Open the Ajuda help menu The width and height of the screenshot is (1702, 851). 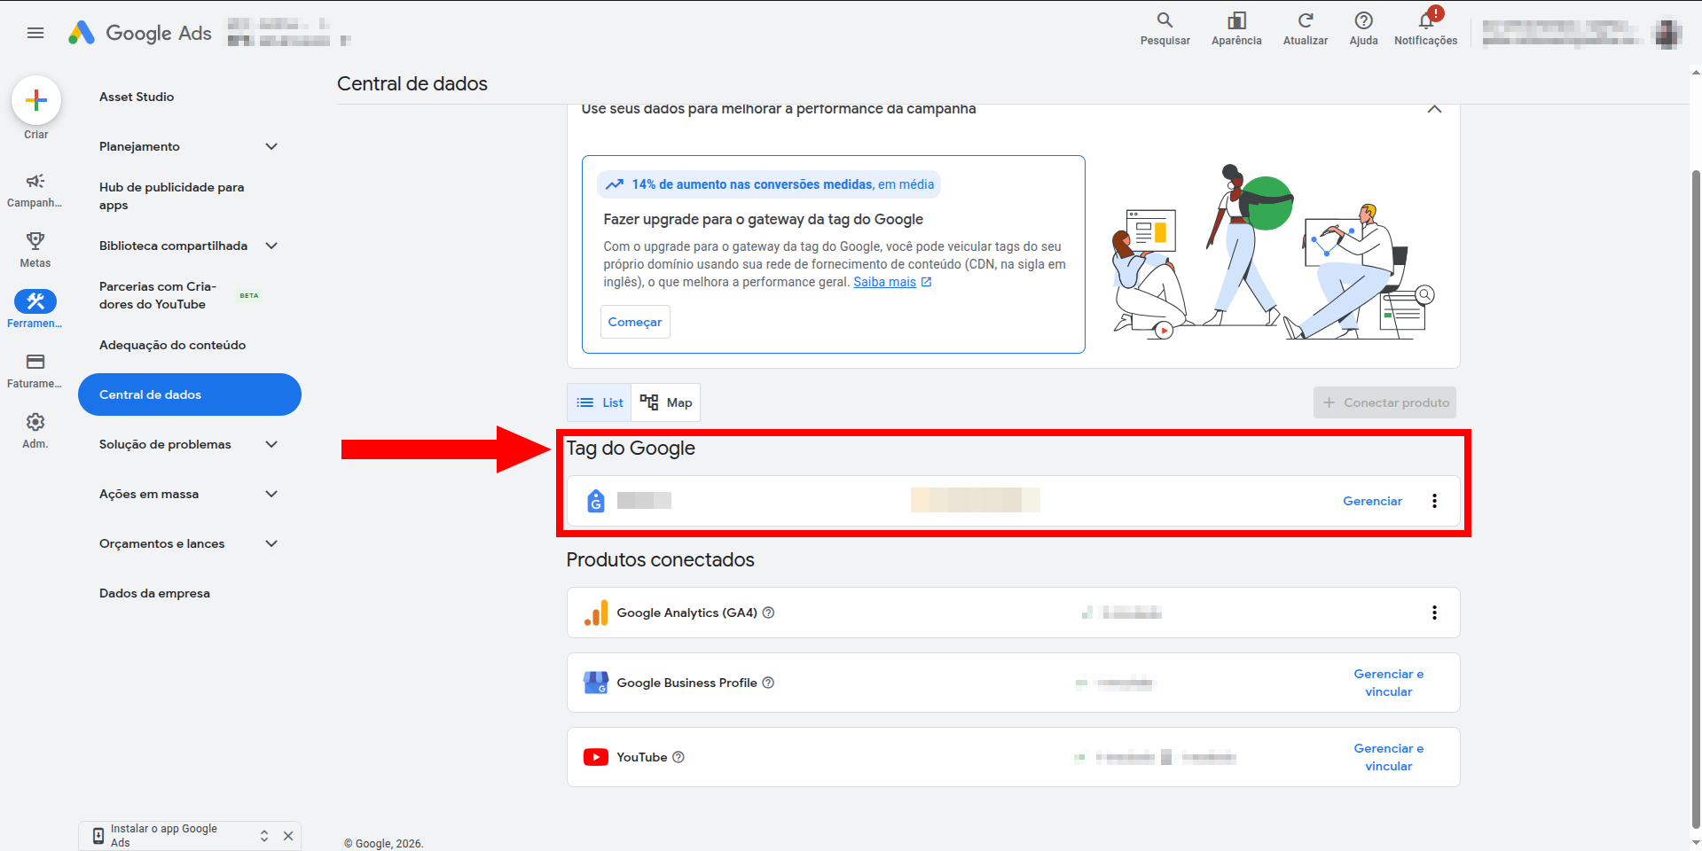coord(1363,28)
